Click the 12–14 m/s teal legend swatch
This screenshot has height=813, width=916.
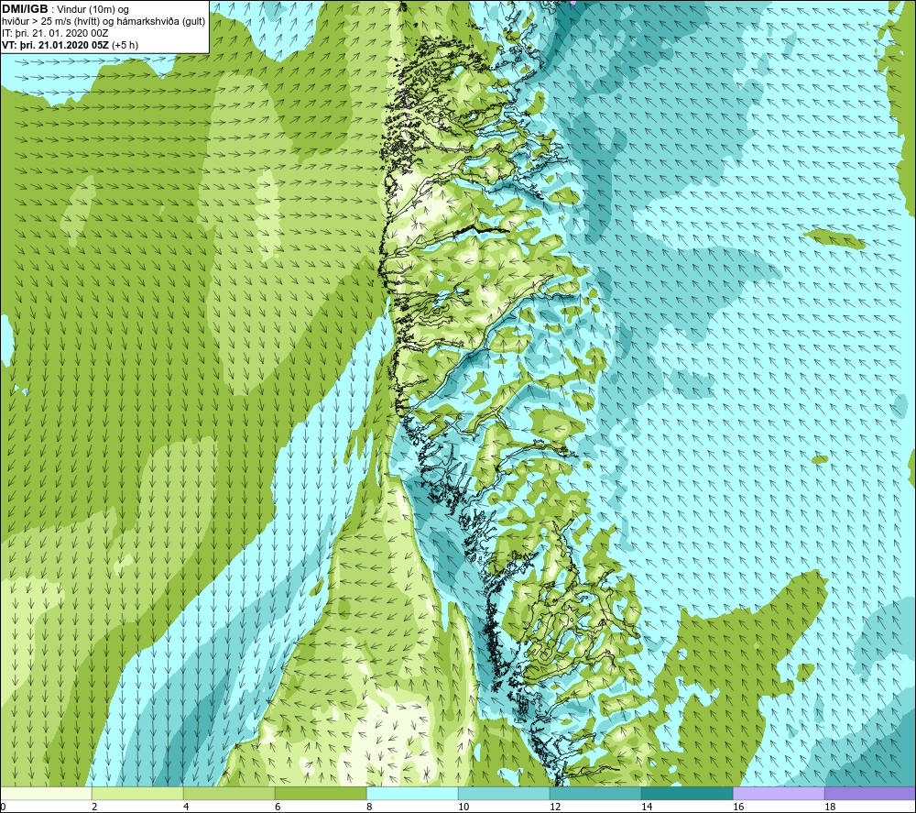click(x=595, y=793)
